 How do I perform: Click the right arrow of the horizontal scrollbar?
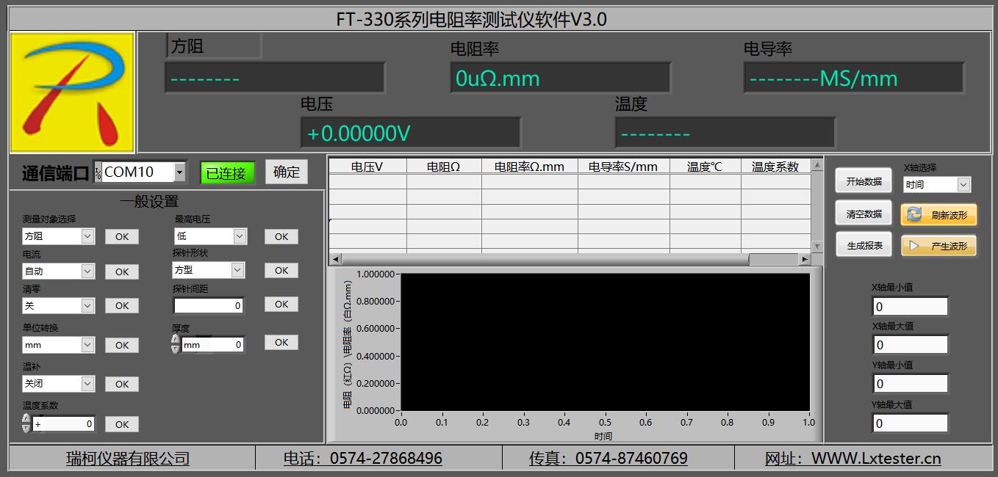[x=803, y=259]
